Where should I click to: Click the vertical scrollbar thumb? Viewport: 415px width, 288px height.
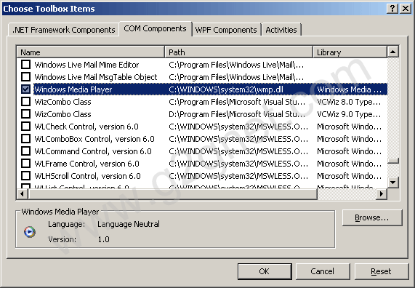pyautogui.click(x=393, y=161)
